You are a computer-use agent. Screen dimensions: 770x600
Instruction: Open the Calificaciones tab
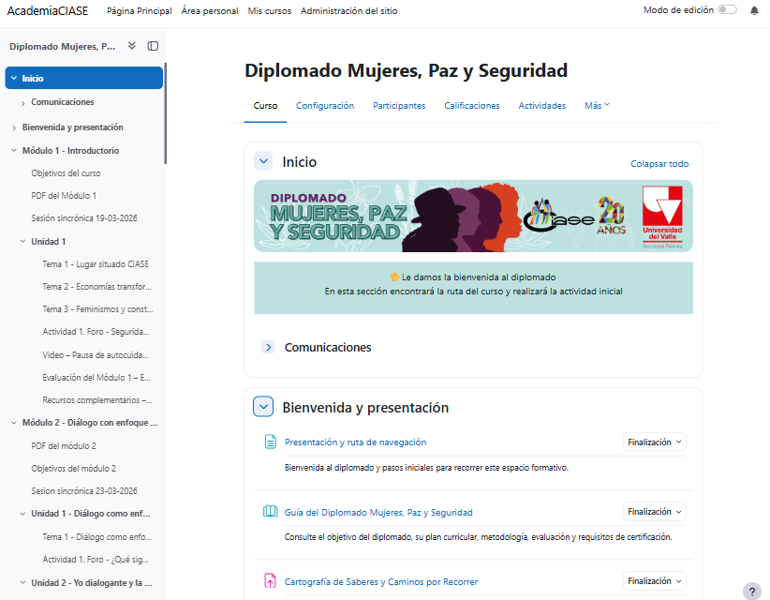(471, 106)
